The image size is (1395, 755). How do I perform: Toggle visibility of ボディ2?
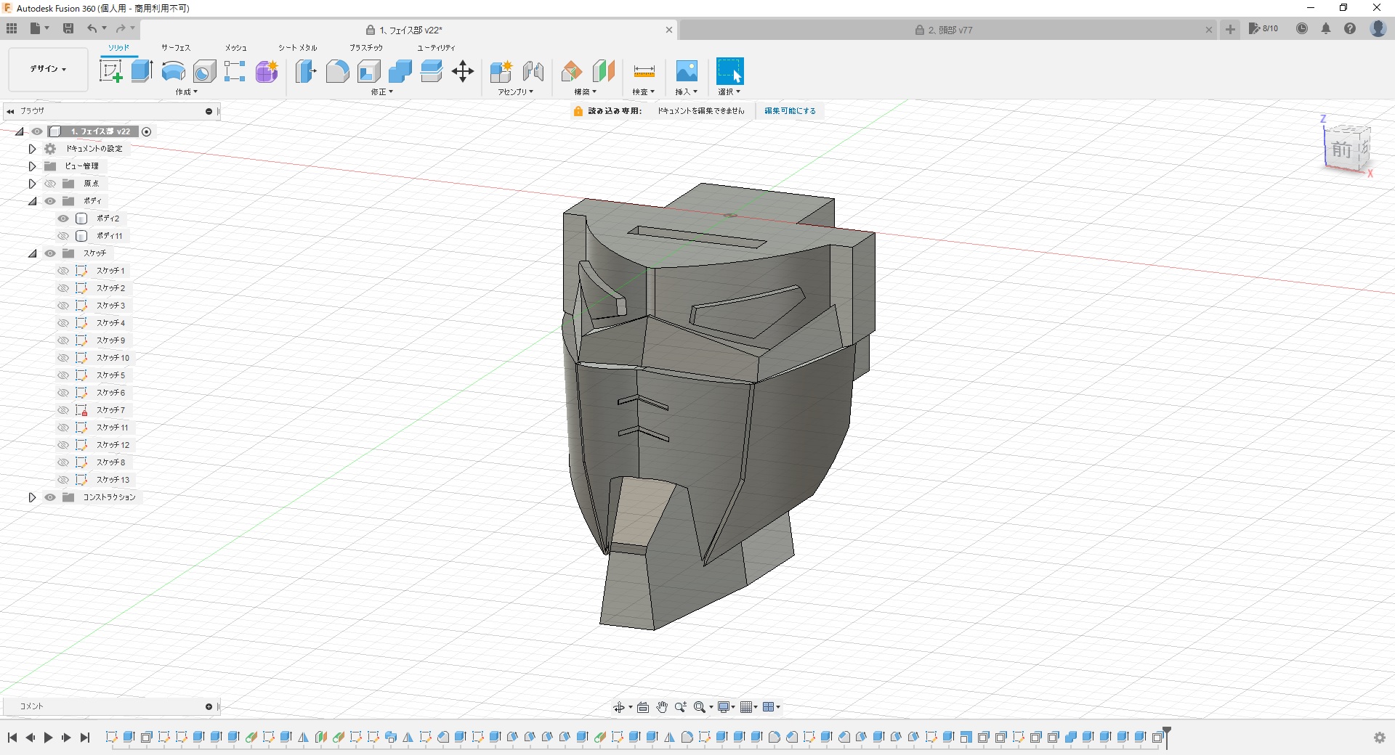[x=63, y=219]
